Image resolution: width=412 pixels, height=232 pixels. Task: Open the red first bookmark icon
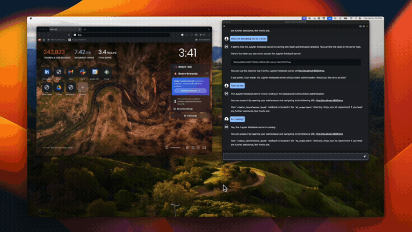(39, 40)
